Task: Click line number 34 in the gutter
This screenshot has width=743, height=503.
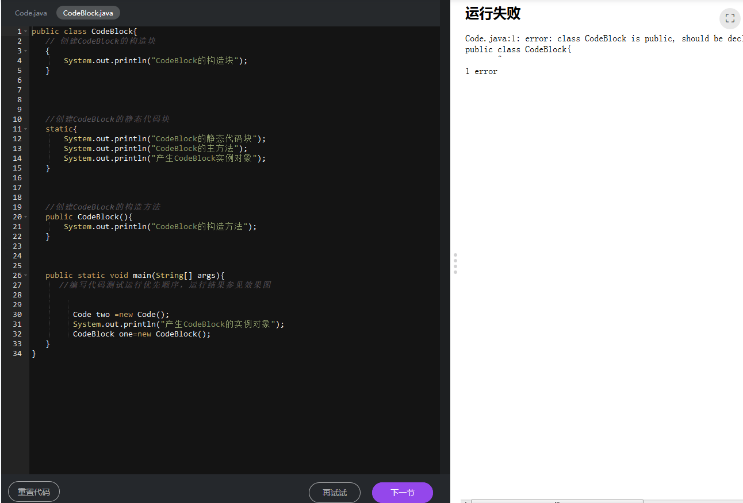Action: click(x=17, y=354)
